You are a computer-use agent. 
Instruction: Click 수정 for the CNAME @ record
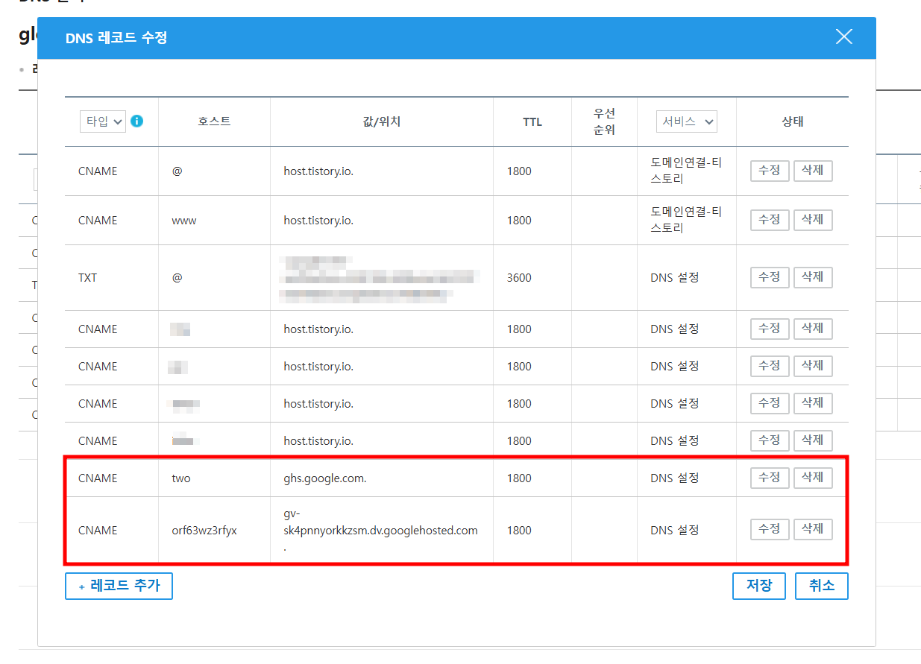[x=770, y=171]
